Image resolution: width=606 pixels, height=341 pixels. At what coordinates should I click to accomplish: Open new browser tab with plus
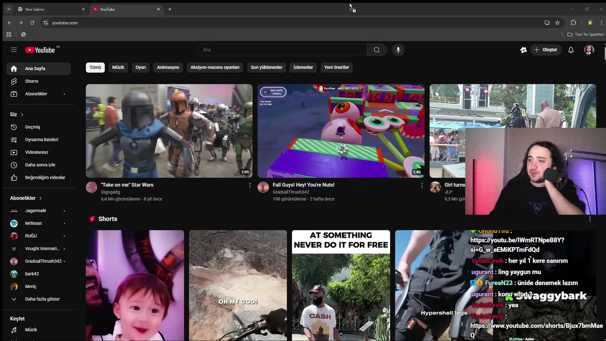coord(169,9)
